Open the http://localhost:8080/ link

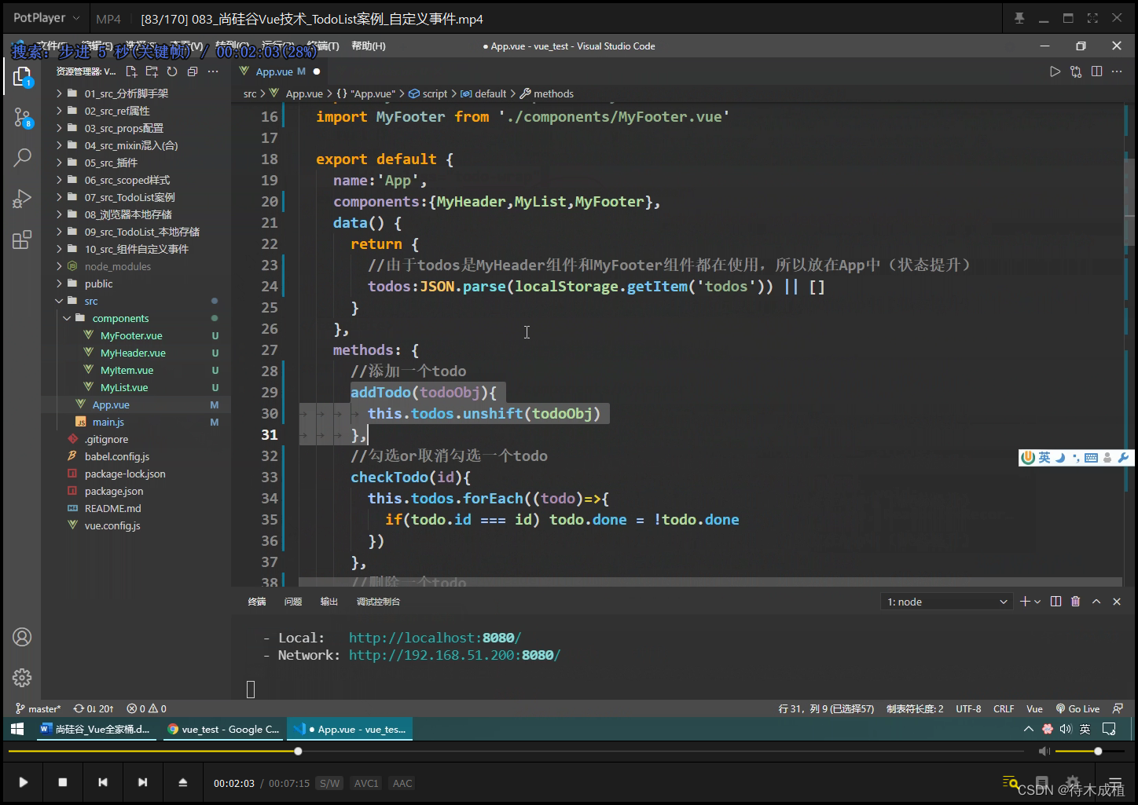[435, 638]
